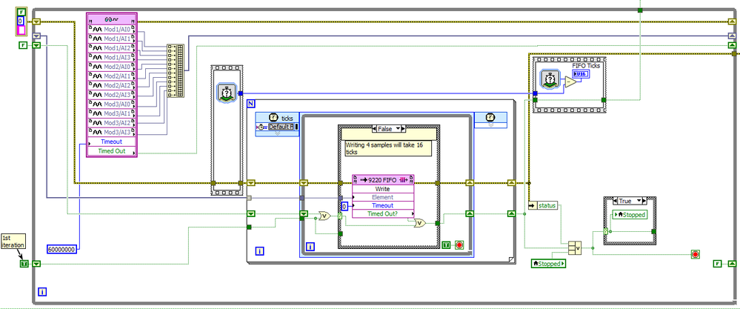Image resolution: width=740 pixels, height=309 pixels.
Task: Click the Timed Out? row of 9220 FIFO
Action: [383, 214]
